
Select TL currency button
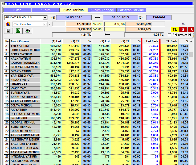[175, 30]
